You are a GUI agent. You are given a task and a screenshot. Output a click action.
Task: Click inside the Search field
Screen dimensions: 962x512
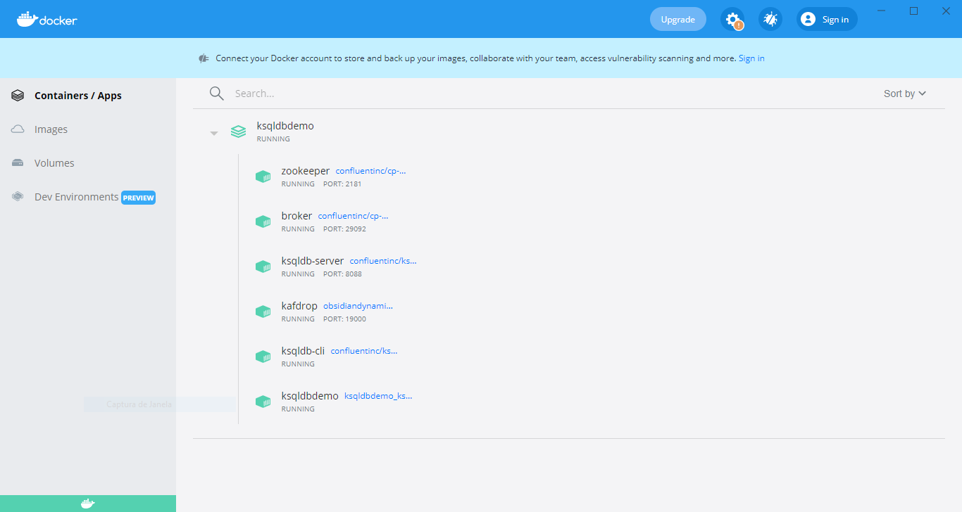(x=317, y=93)
